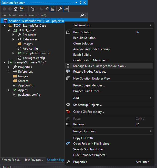Expand Properties under ExampleSoftware_V7_77
Image resolution: width=157 pixels, height=168 pixels.
[9, 67]
